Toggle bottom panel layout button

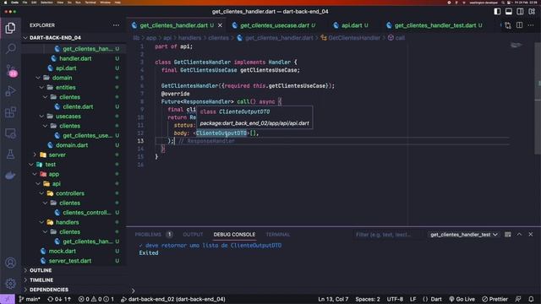pos(509,11)
